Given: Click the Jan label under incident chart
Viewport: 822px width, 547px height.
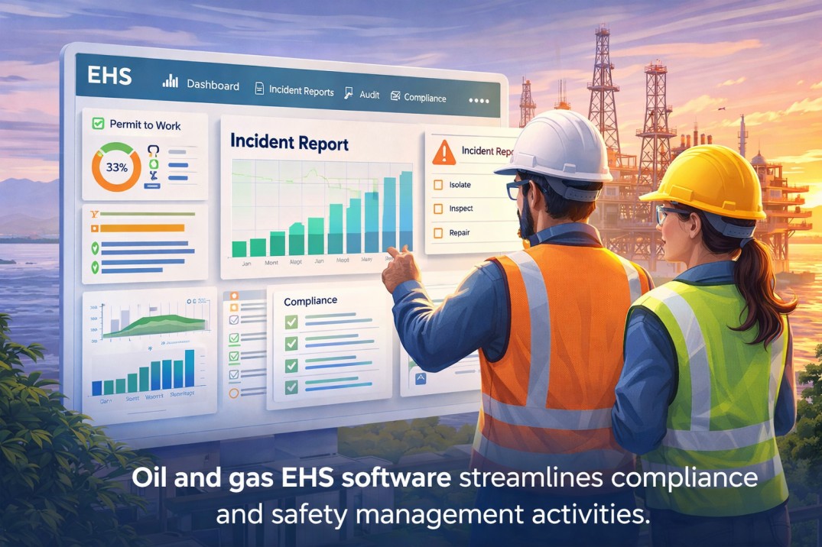Looking at the screenshot, I should 246,263.
